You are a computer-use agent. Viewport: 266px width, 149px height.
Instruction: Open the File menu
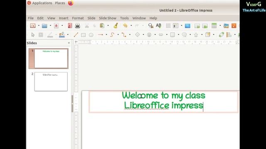point(31,18)
